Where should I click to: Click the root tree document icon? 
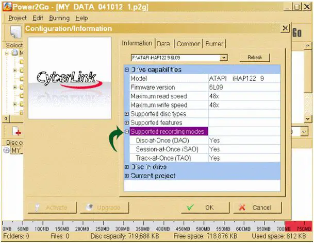(x=14, y=53)
